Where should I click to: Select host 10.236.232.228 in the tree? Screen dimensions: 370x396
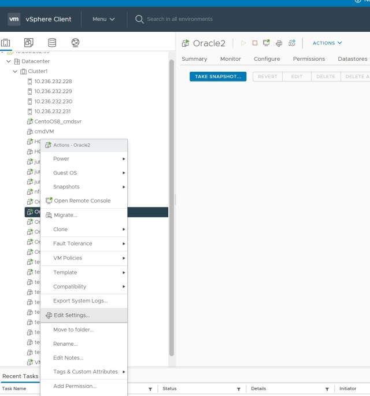coord(53,81)
